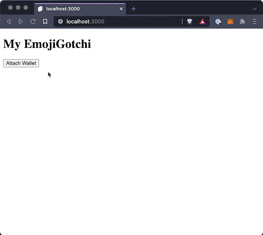The height and width of the screenshot is (235, 263).
Task: Close the localhost:3000 tab
Action: tap(121, 9)
